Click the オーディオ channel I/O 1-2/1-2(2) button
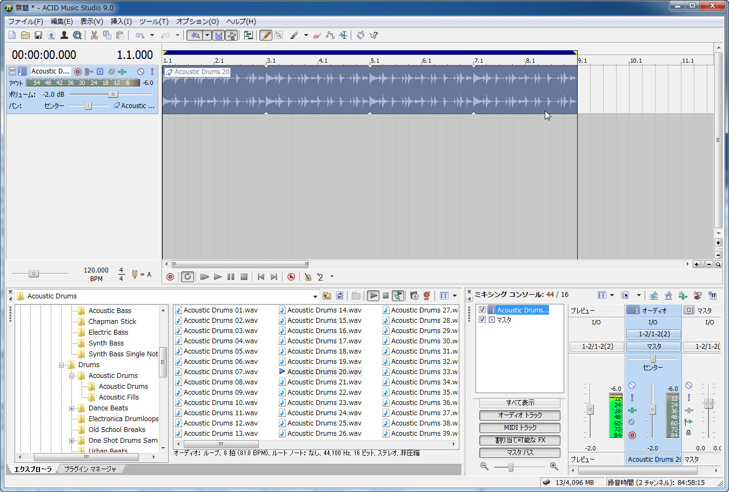The image size is (729, 492). (654, 334)
